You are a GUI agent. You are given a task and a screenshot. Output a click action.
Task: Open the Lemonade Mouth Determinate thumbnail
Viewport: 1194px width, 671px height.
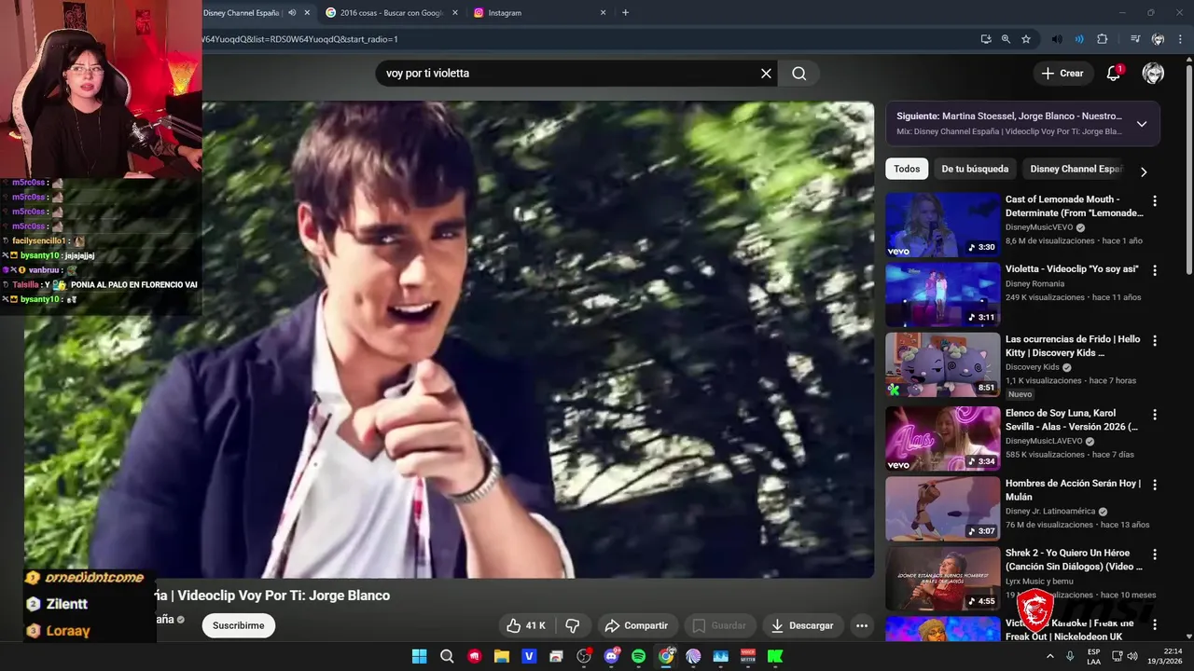942,225
